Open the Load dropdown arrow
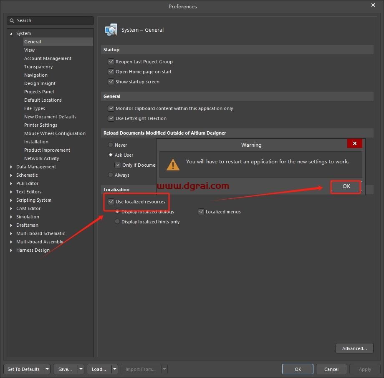 pos(114,369)
